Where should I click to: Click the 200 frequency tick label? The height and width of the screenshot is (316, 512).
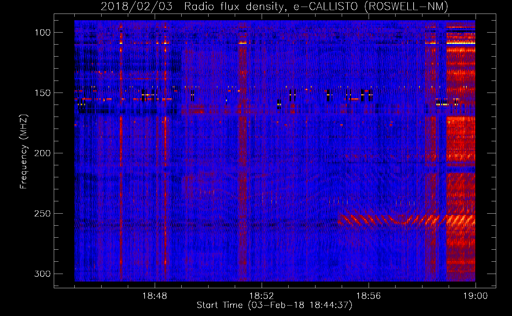42,153
